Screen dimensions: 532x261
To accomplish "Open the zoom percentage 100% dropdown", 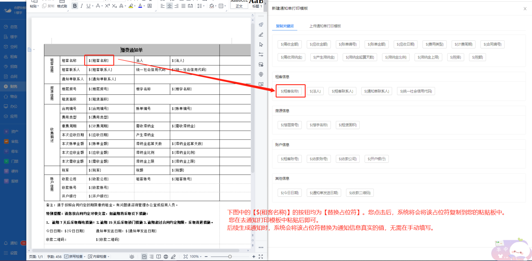I will (x=196, y=257).
